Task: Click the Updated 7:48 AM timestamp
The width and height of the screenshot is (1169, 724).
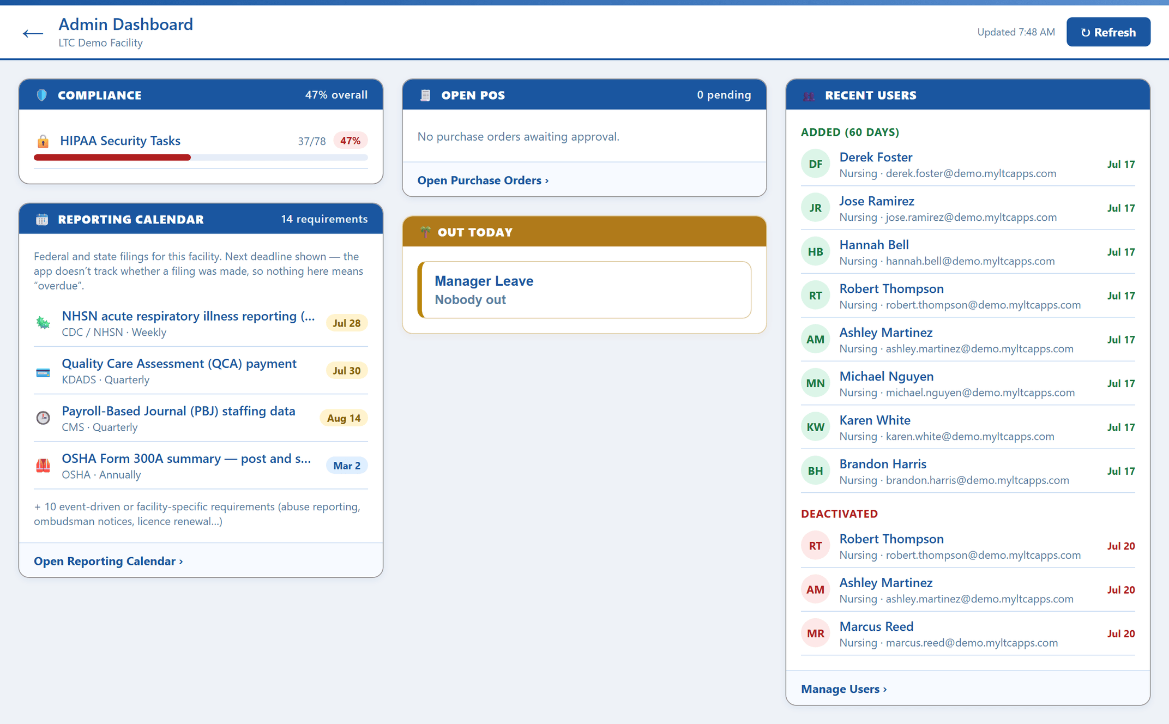Action: 1016,32
